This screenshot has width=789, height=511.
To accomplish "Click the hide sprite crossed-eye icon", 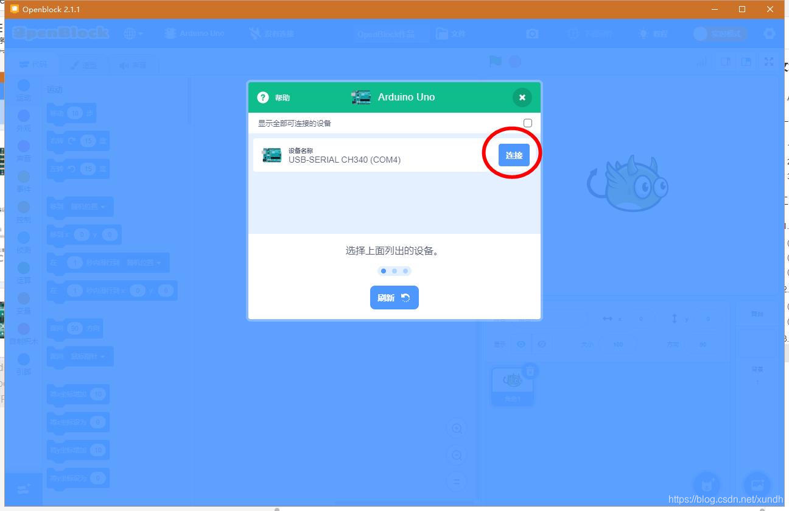I will pos(541,344).
